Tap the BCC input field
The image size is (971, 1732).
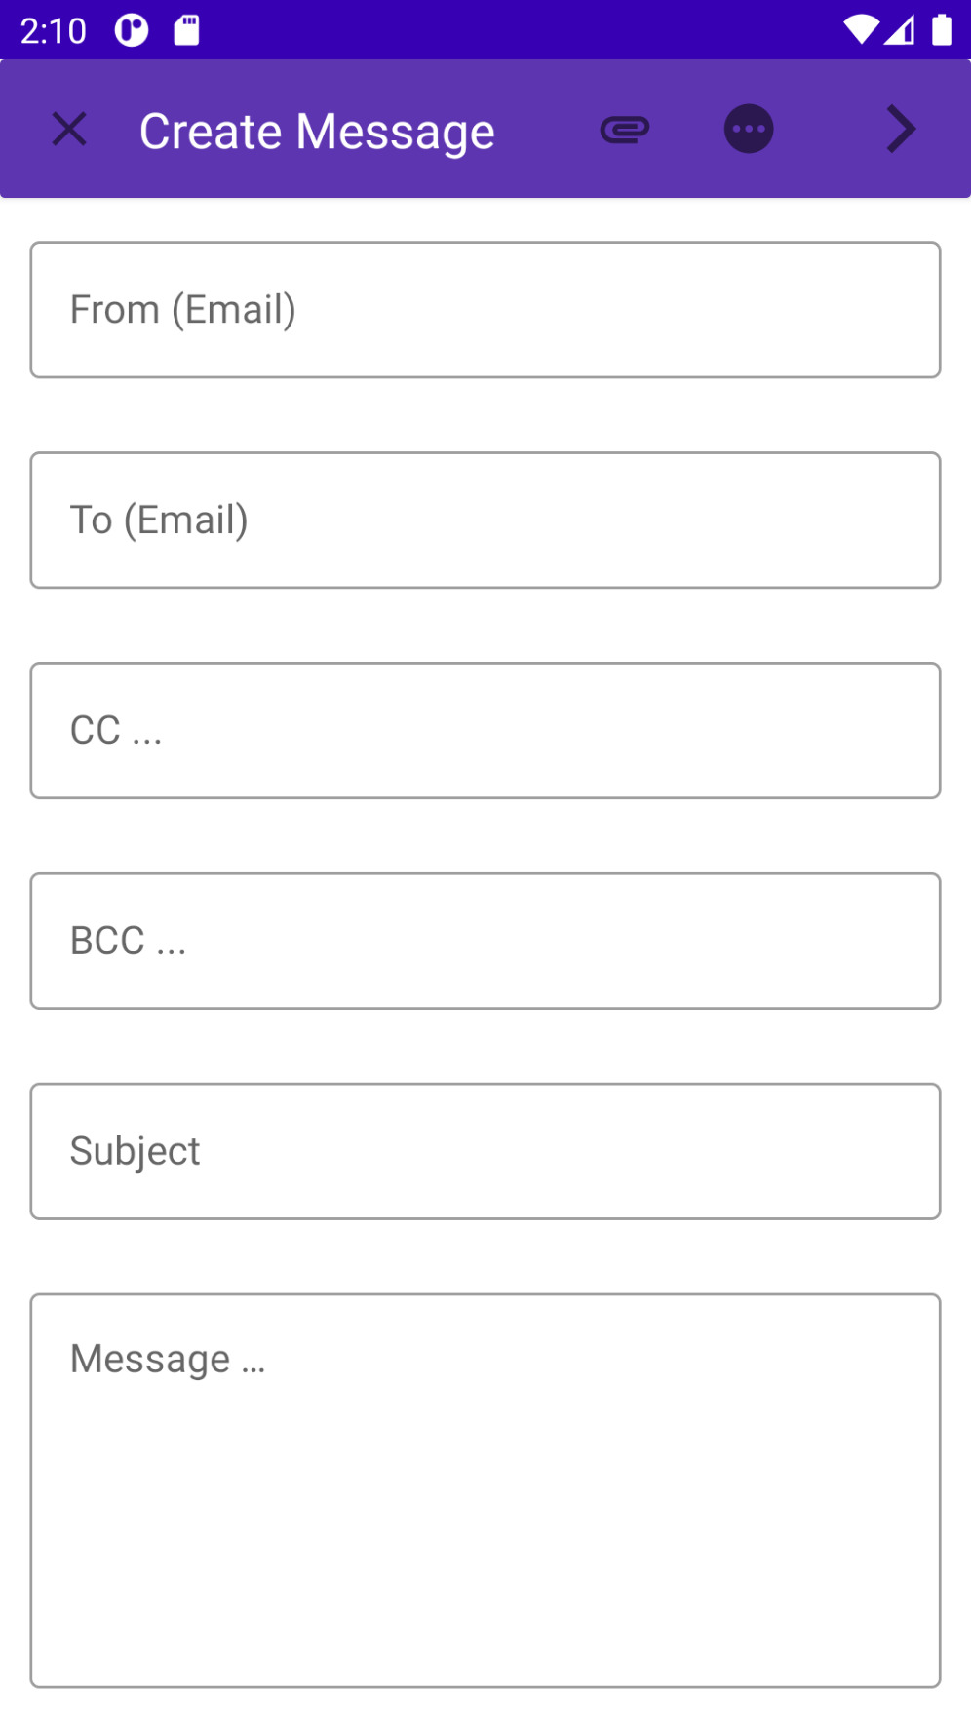click(485, 942)
